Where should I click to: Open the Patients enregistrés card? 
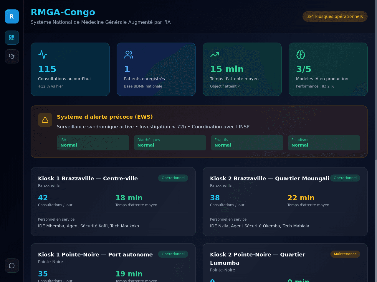point(156,69)
